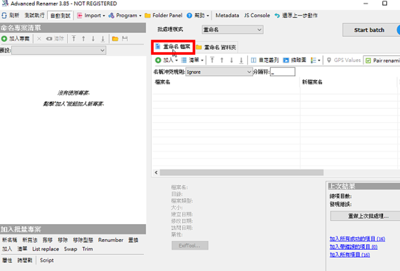
Task: Switch to the rename folders (重命名 資料夾) tab
Action: (x=216, y=48)
